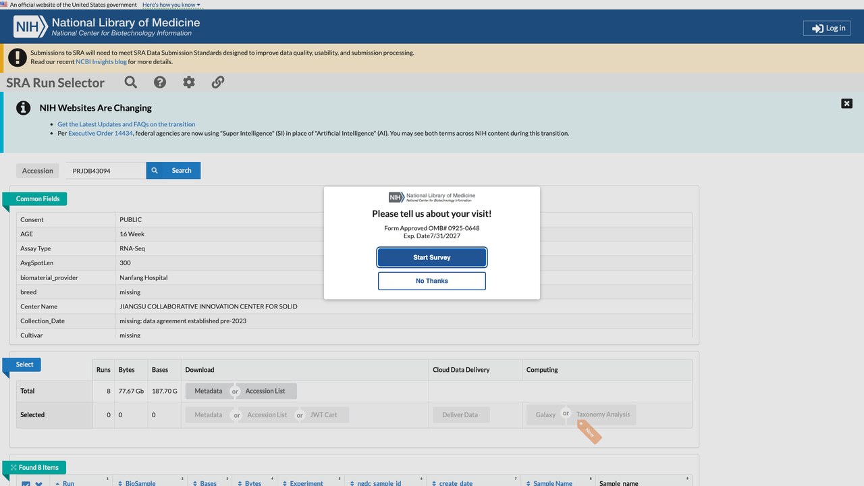Click the SRA Run Selector search magnifier icon

[131, 82]
